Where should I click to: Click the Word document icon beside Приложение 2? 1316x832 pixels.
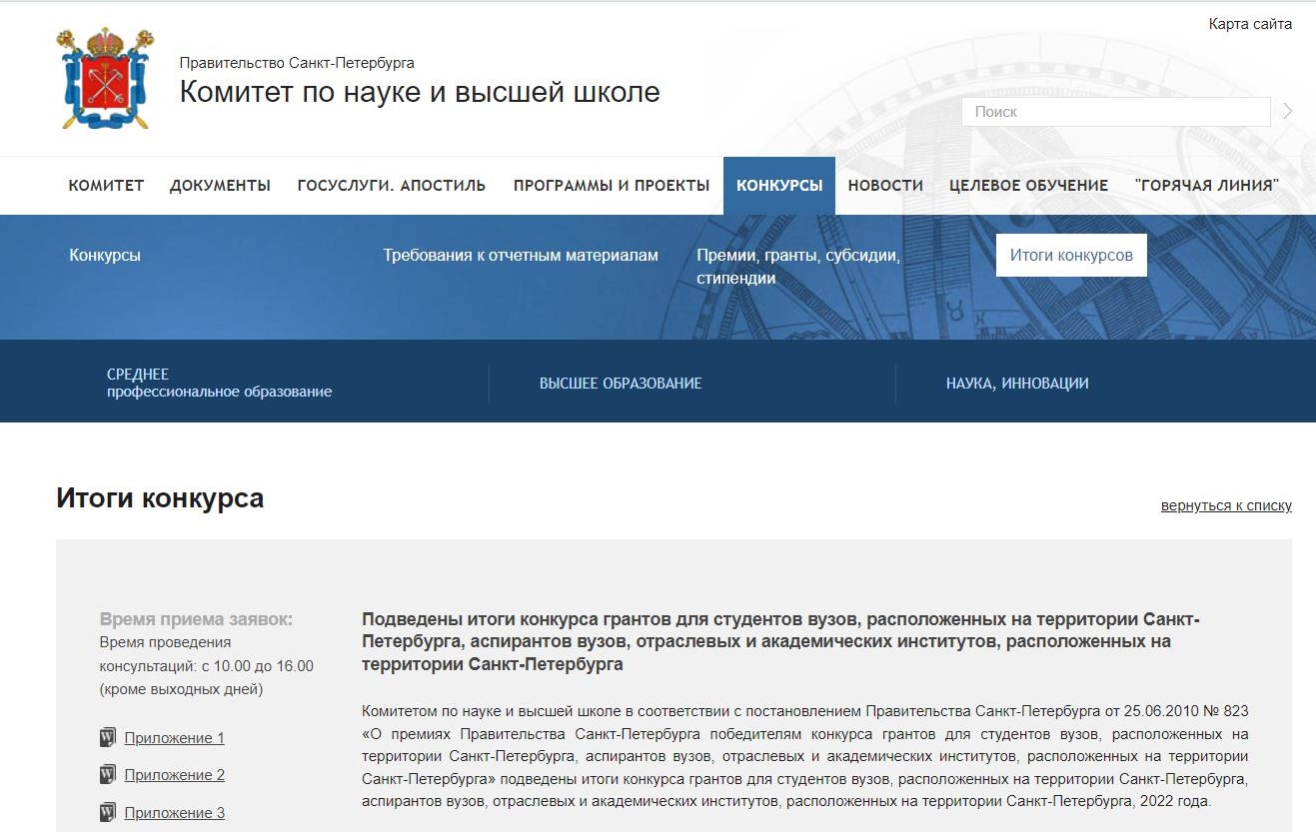tap(108, 775)
